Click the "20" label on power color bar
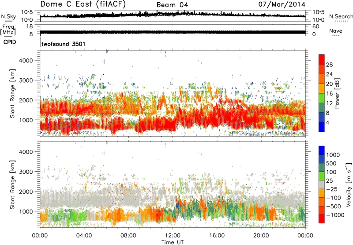 pyautogui.click(x=329, y=84)
